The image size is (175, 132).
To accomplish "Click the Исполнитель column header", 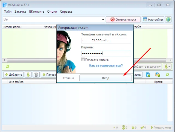I will pyautogui.click(x=12, y=27).
